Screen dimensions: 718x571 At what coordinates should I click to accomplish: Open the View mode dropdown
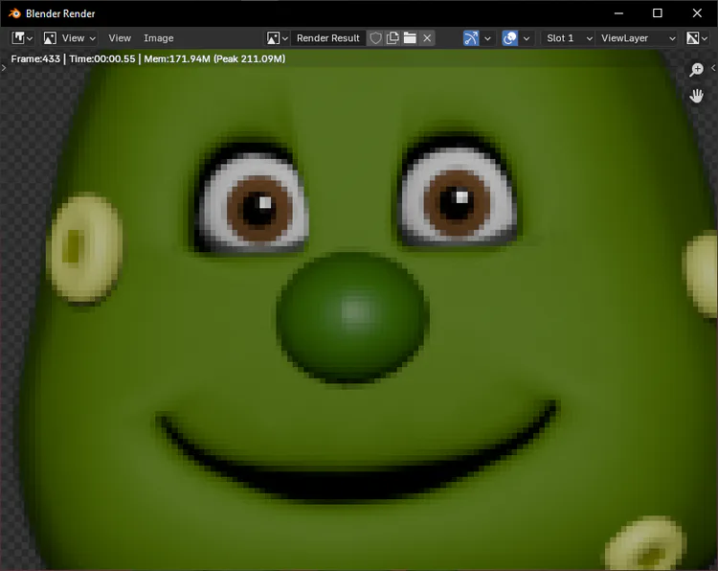70,38
